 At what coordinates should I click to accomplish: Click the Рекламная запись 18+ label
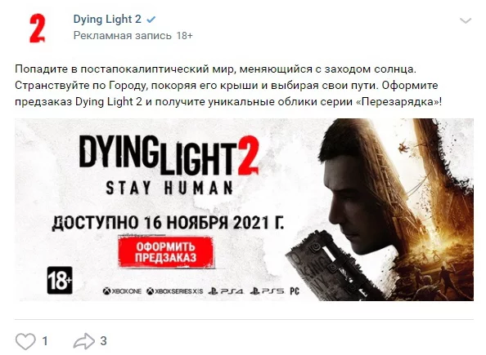point(133,36)
